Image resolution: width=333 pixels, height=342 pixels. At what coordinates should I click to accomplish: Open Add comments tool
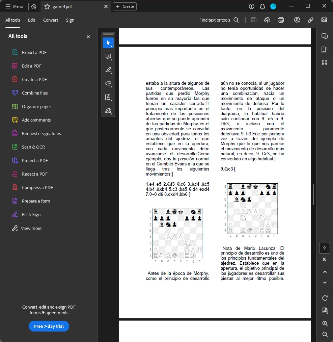pyautogui.click(x=31, y=120)
